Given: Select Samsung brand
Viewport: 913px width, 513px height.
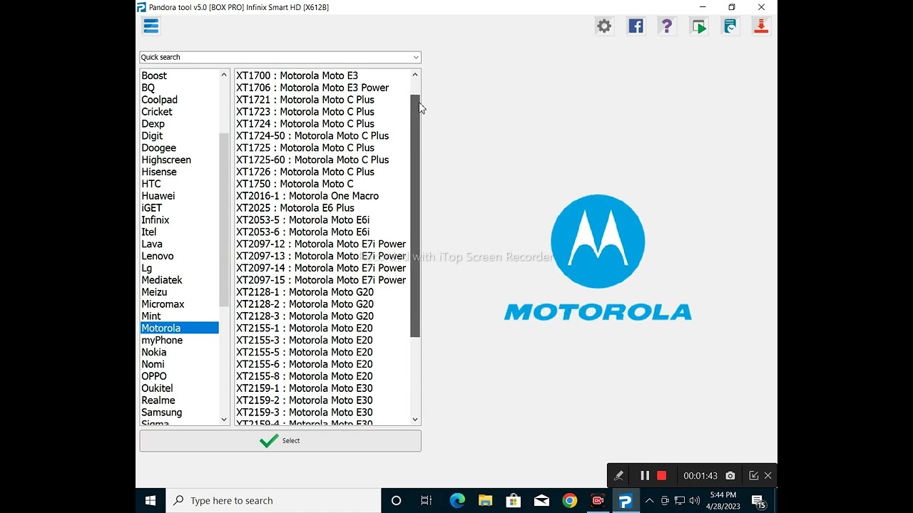Looking at the screenshot, I should click(x=161, y=413).
